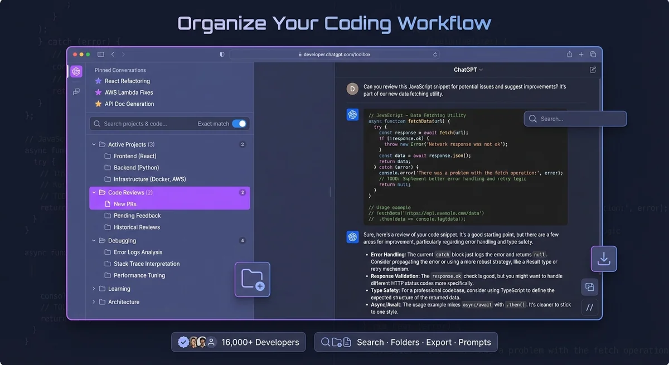Image resolution: width=669 pixels, height=365 pixels.
Task: Click the privacy shield icon in the toolbar
Action: (x=221, y=54)
